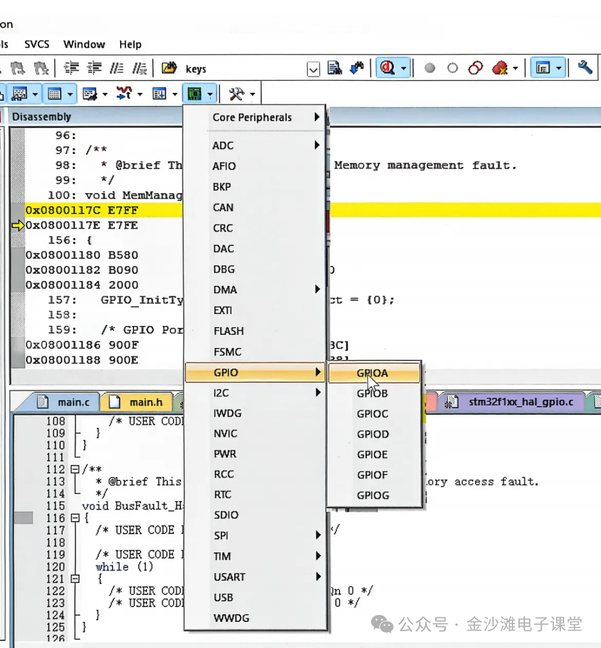Select GPIOC in the GPIO submenu
This screenshot has height=648, width=601.
click(374, 414)
